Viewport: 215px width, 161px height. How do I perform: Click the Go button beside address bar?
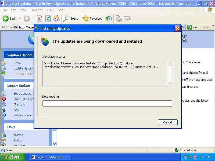[x=192, y=27]
